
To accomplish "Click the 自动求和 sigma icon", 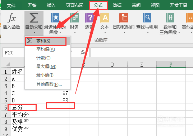I will (x=34, y=18).
